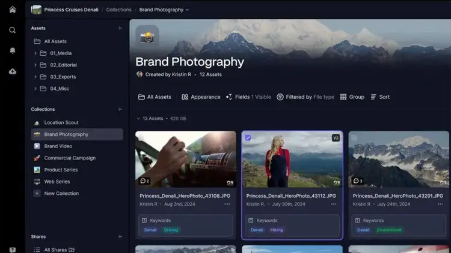Viewport: 451px width, 253px height.
Task: Select Commercial Campaign collection
Action: point(69,158)
